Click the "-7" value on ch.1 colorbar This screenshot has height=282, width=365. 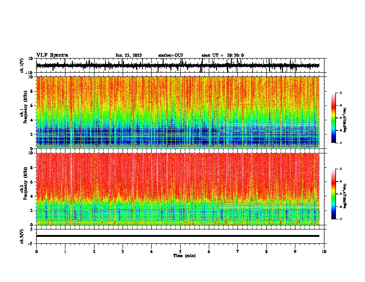coord(340,143)
